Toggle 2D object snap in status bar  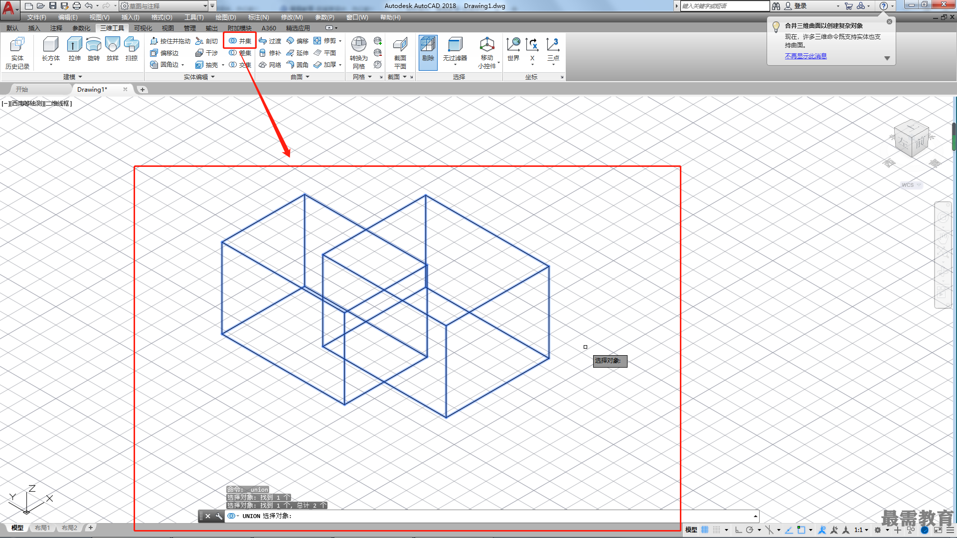coord(801,530)
